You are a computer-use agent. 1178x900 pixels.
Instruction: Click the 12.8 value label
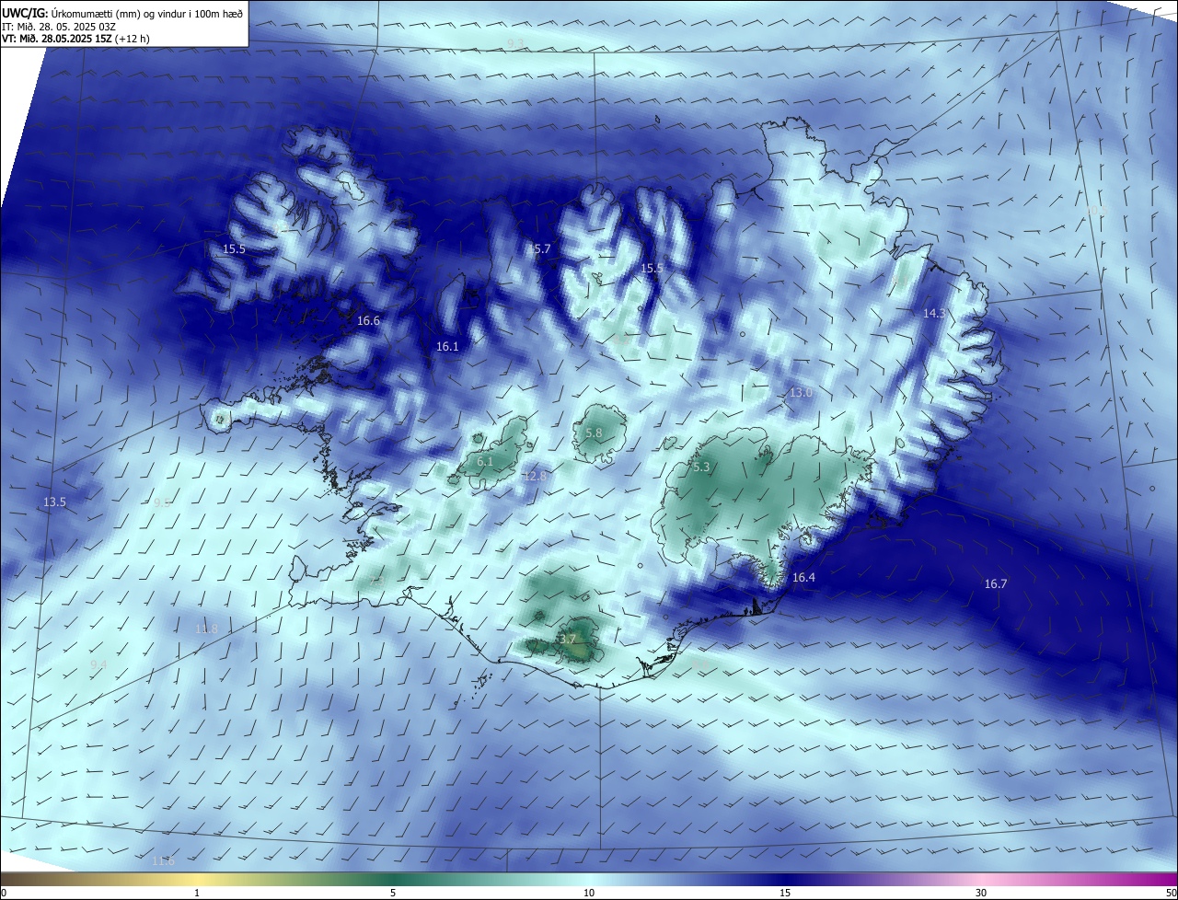(535, 476)
